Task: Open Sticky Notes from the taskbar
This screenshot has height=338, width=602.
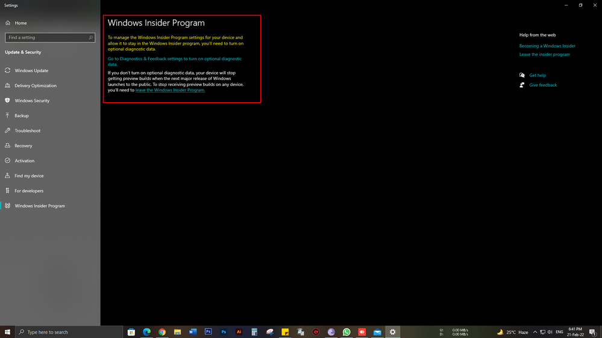Action: tap(285, 332)
